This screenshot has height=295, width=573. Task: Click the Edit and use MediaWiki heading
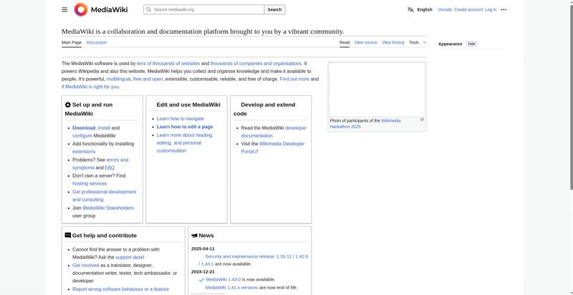click(x=188, y=105)
